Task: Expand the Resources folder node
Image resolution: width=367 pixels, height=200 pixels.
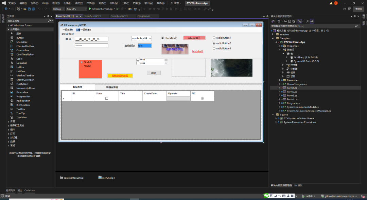Action: [x=280, y=80]
